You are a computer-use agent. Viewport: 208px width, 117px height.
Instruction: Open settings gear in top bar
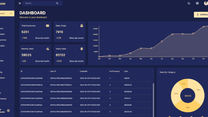click(x=197, y=3)
